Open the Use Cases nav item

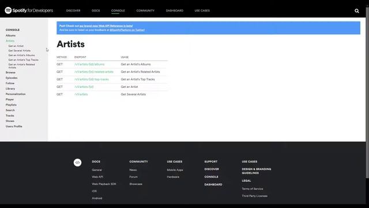[202, 10]
